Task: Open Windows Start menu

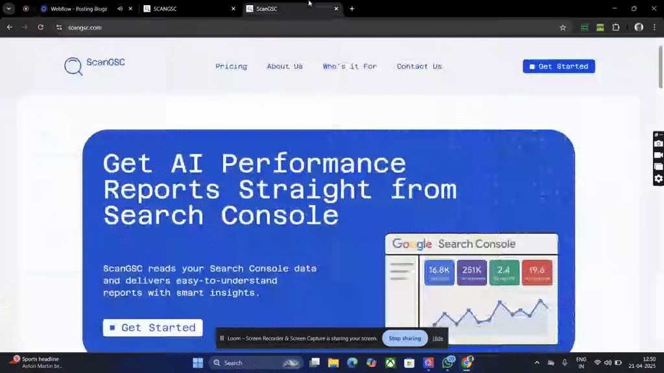Action: 198,363
